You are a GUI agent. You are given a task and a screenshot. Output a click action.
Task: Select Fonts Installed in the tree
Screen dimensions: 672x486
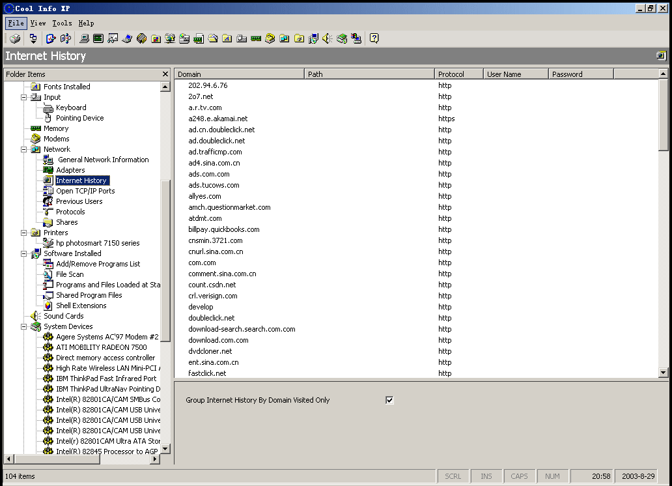tap(67, 87)
